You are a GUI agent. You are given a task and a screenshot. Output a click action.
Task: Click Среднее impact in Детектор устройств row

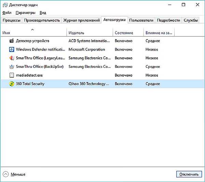click(x=153, y=41)
